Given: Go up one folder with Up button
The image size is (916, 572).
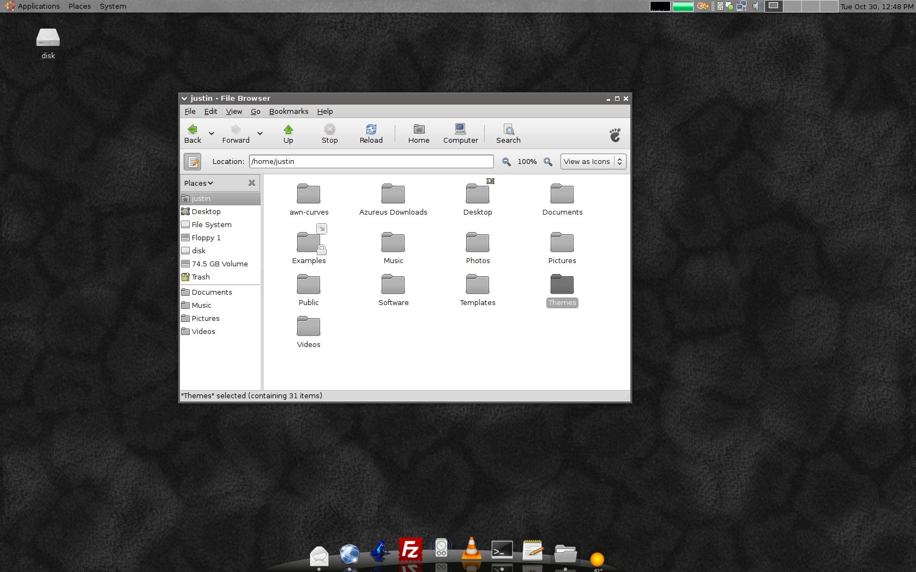Looking at the screenshot, I should (288, 133).
